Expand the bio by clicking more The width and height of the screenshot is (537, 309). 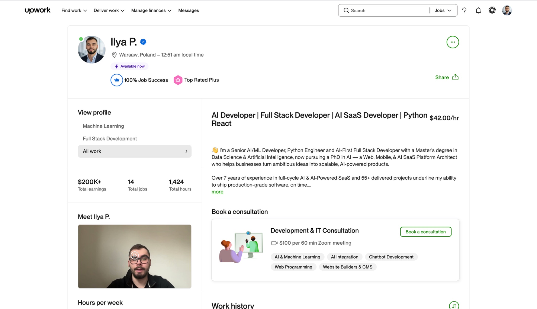217,192
